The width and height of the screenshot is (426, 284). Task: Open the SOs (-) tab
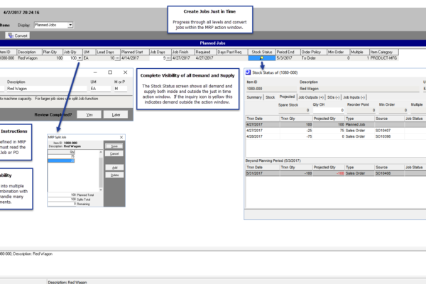334,97
